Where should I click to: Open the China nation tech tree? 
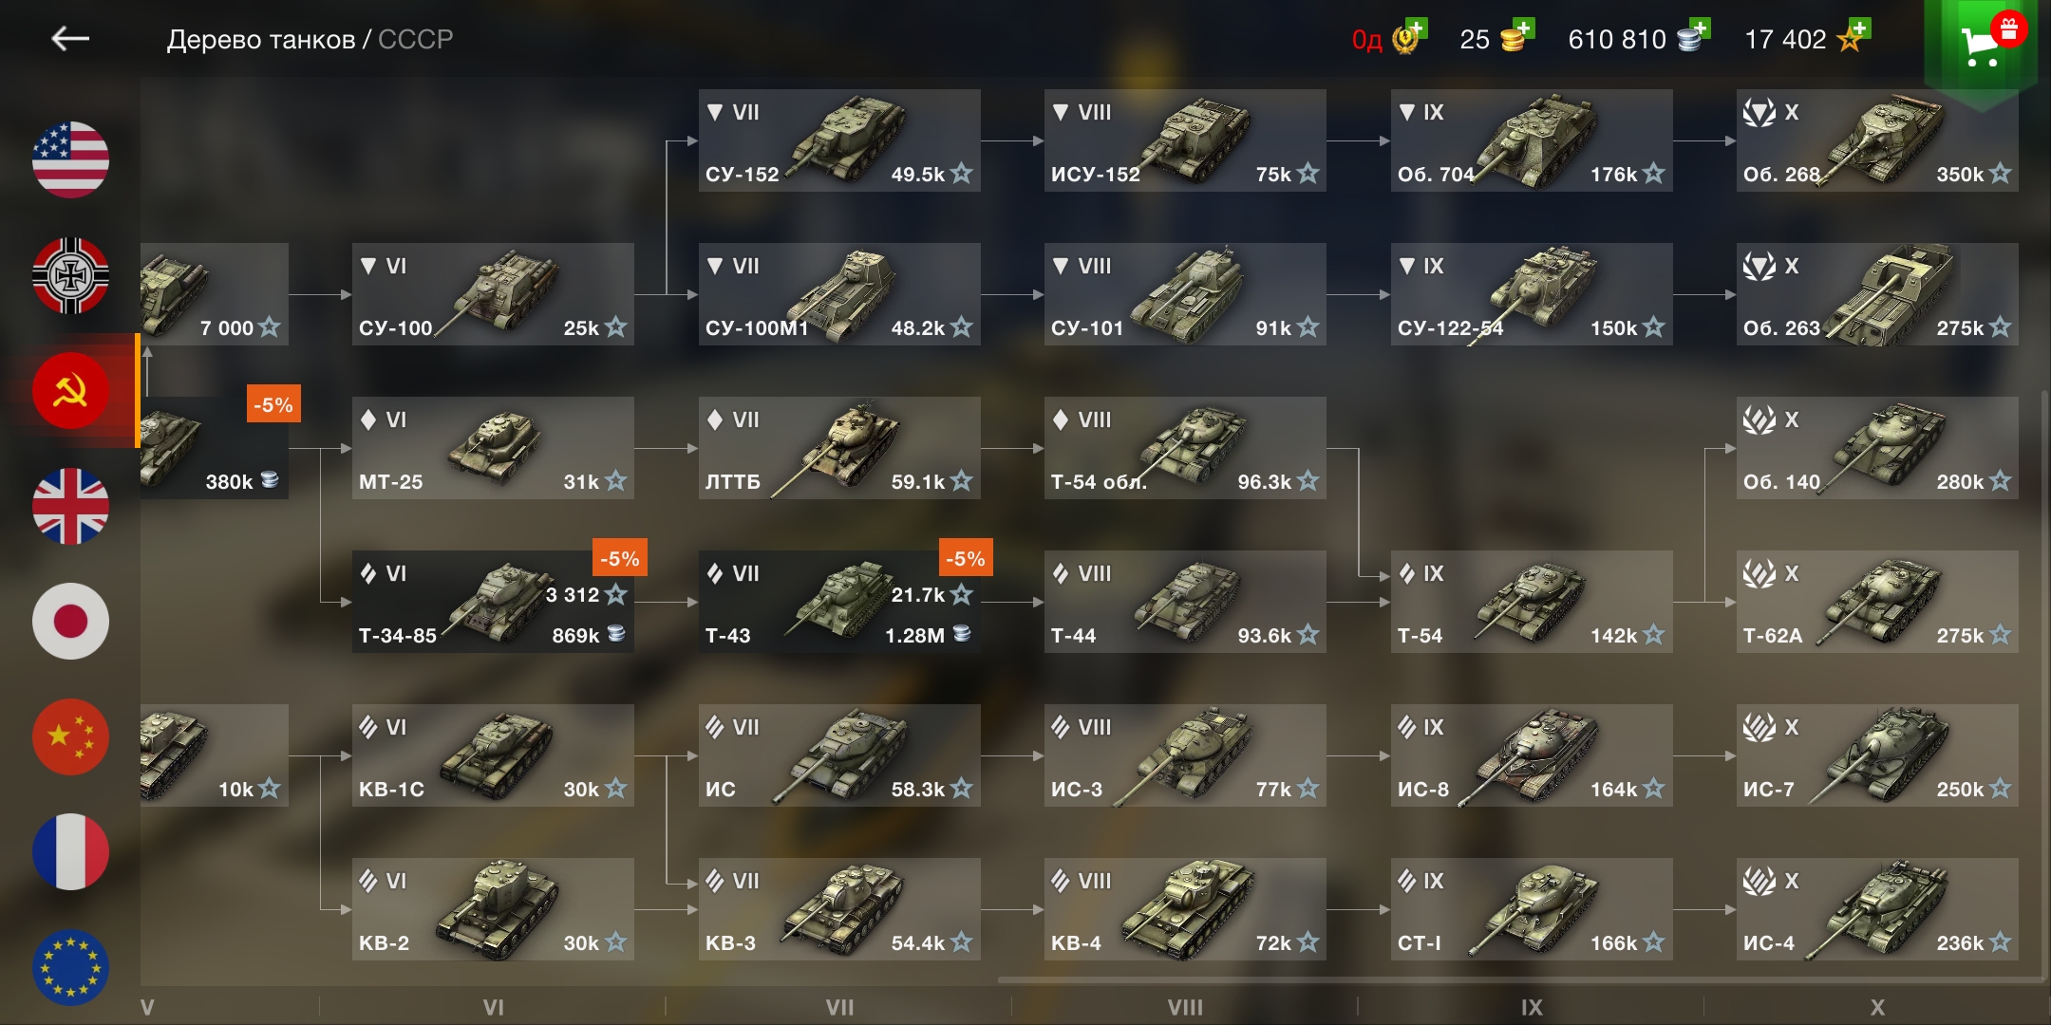coord(70,737)
